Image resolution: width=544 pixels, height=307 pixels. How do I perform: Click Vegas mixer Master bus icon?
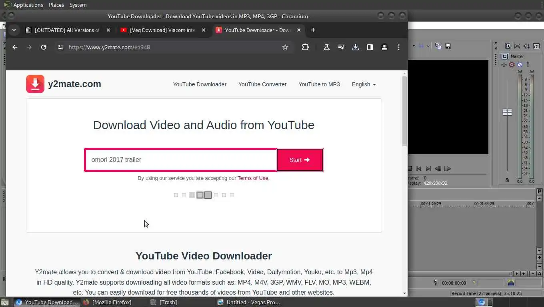pyautogui.click(x=505, y=56)
